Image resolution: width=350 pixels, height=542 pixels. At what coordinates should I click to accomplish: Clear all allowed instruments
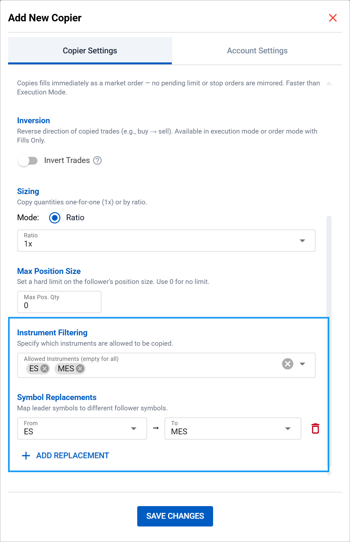tap(287, 364)
